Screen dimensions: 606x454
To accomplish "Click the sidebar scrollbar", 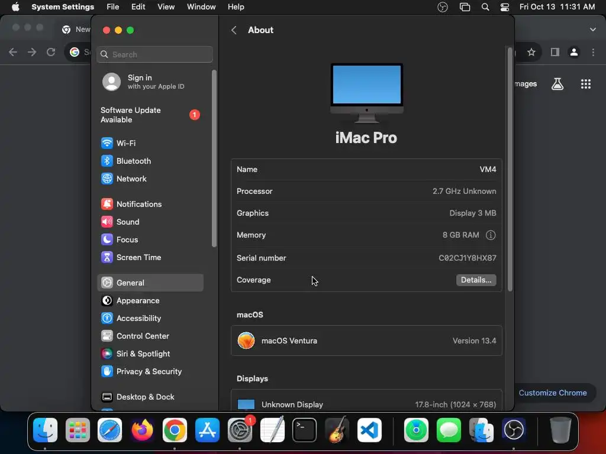I will click(214, 158).
